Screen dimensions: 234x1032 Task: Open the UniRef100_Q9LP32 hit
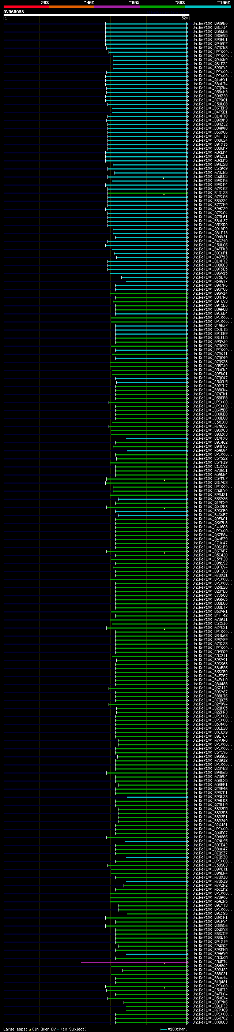tap(210, 1006)
